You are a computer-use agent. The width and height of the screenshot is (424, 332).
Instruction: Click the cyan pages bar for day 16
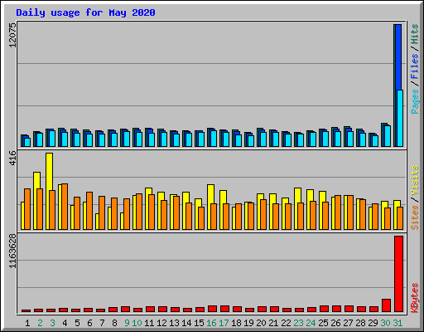click(x=214, y=139)
